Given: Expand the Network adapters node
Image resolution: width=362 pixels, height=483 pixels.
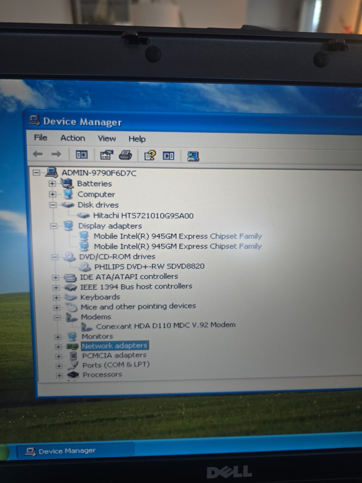Looking at the screenshot, I should (58, 347).
